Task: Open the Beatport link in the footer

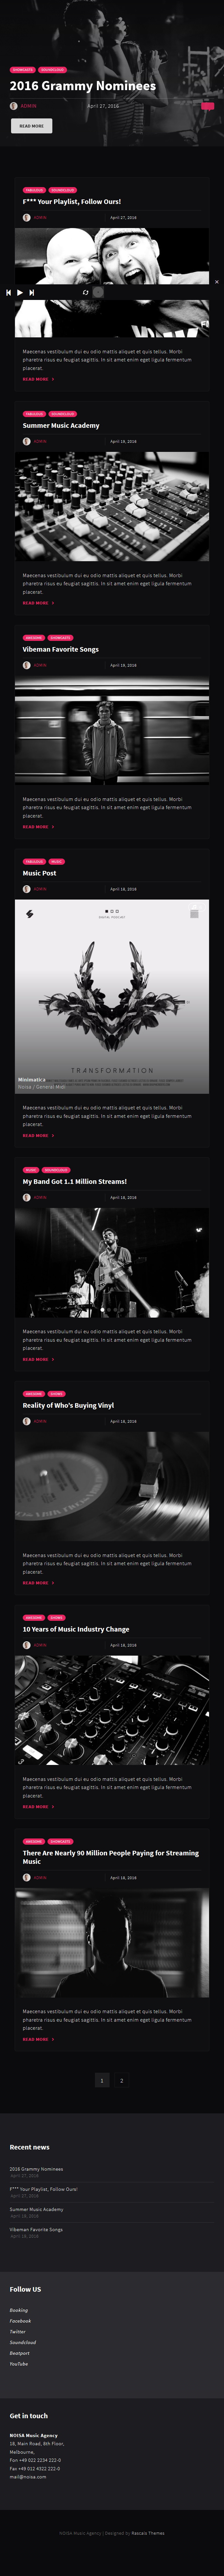Action: 20,2353
